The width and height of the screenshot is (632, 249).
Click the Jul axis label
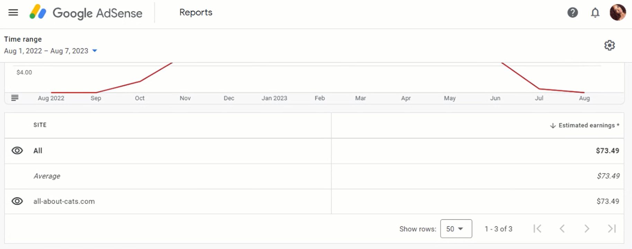(x=539, y=98)
